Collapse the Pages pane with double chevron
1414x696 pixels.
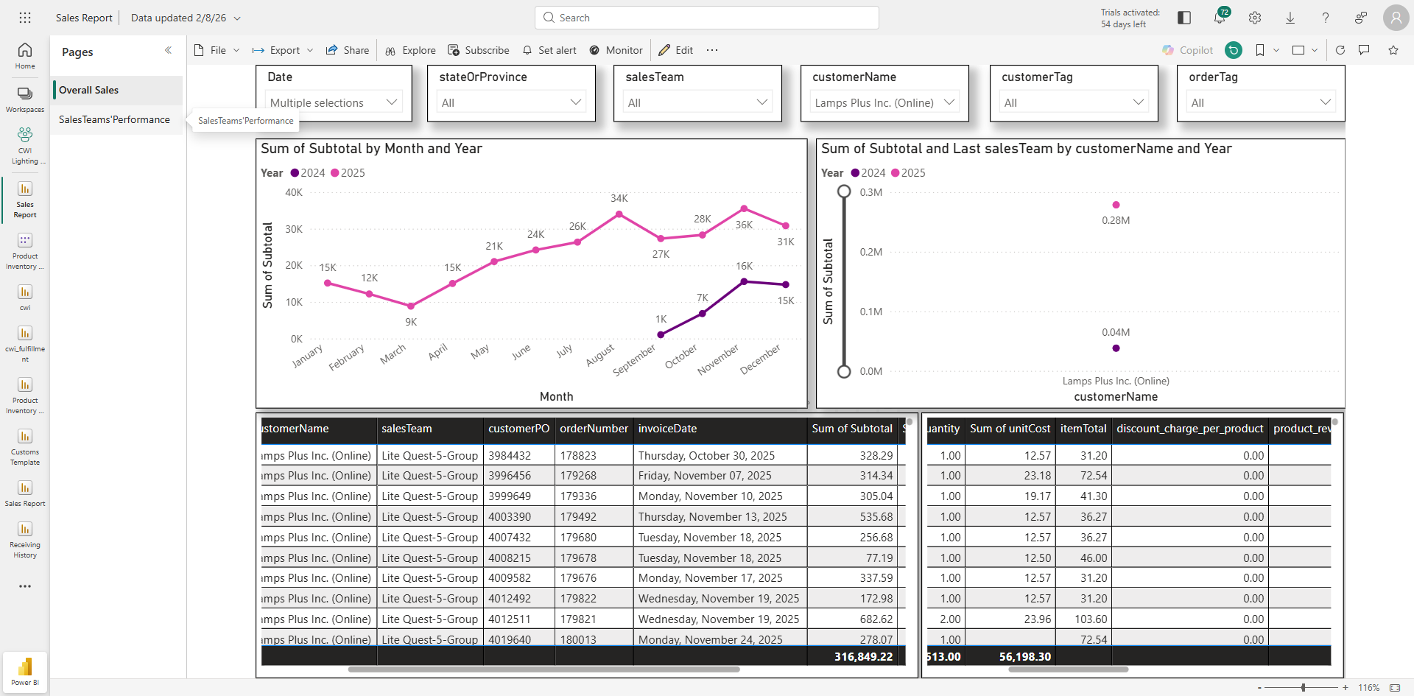(x=168, y=50)
